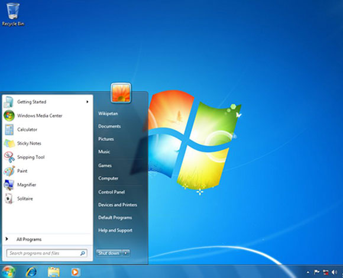Show hidden tray icons arrow

coord(308,272)
